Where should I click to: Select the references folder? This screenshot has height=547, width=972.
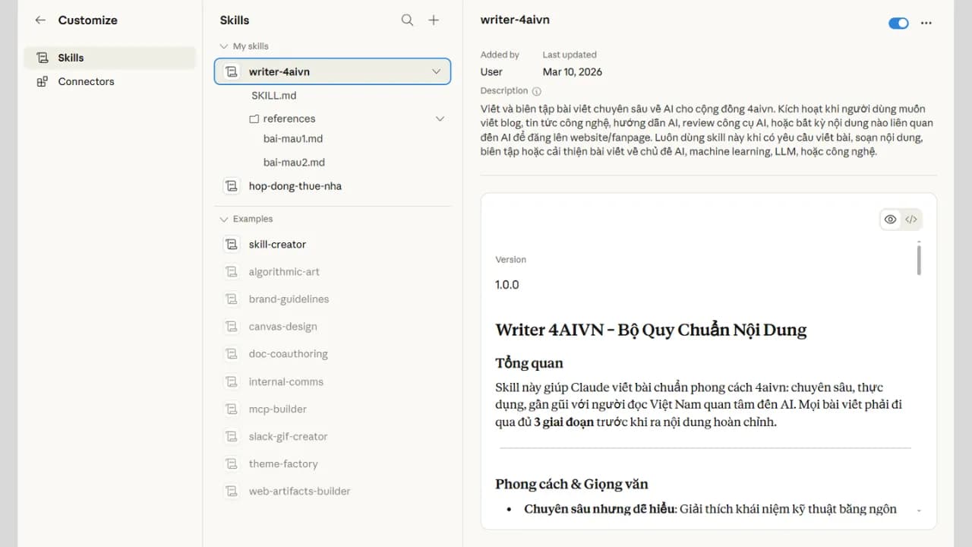click(x=289, y=119)
